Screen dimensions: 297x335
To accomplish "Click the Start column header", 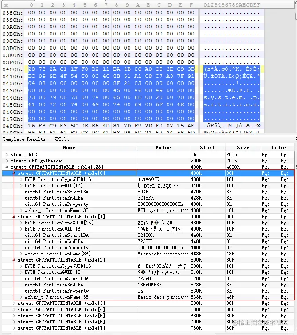I will pyautogui.click(x=207, y=147).
